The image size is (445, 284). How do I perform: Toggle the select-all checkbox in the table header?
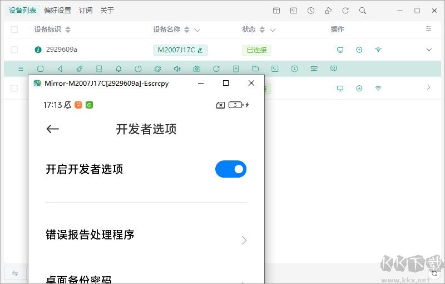click(x=14, y=30)
